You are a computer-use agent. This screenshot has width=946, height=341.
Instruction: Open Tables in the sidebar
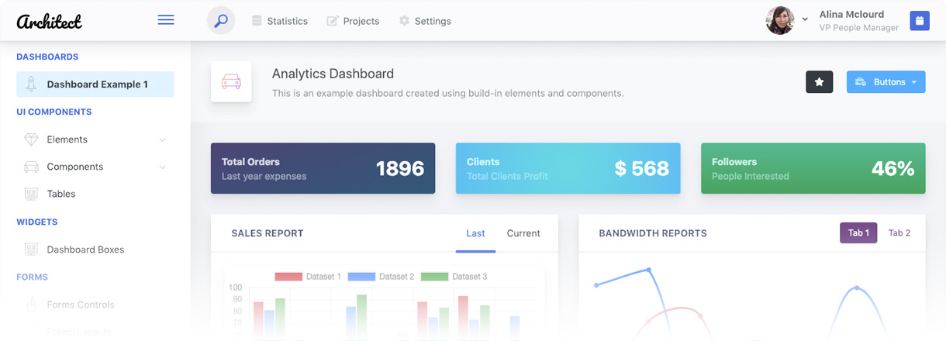(x=95, y=194)
